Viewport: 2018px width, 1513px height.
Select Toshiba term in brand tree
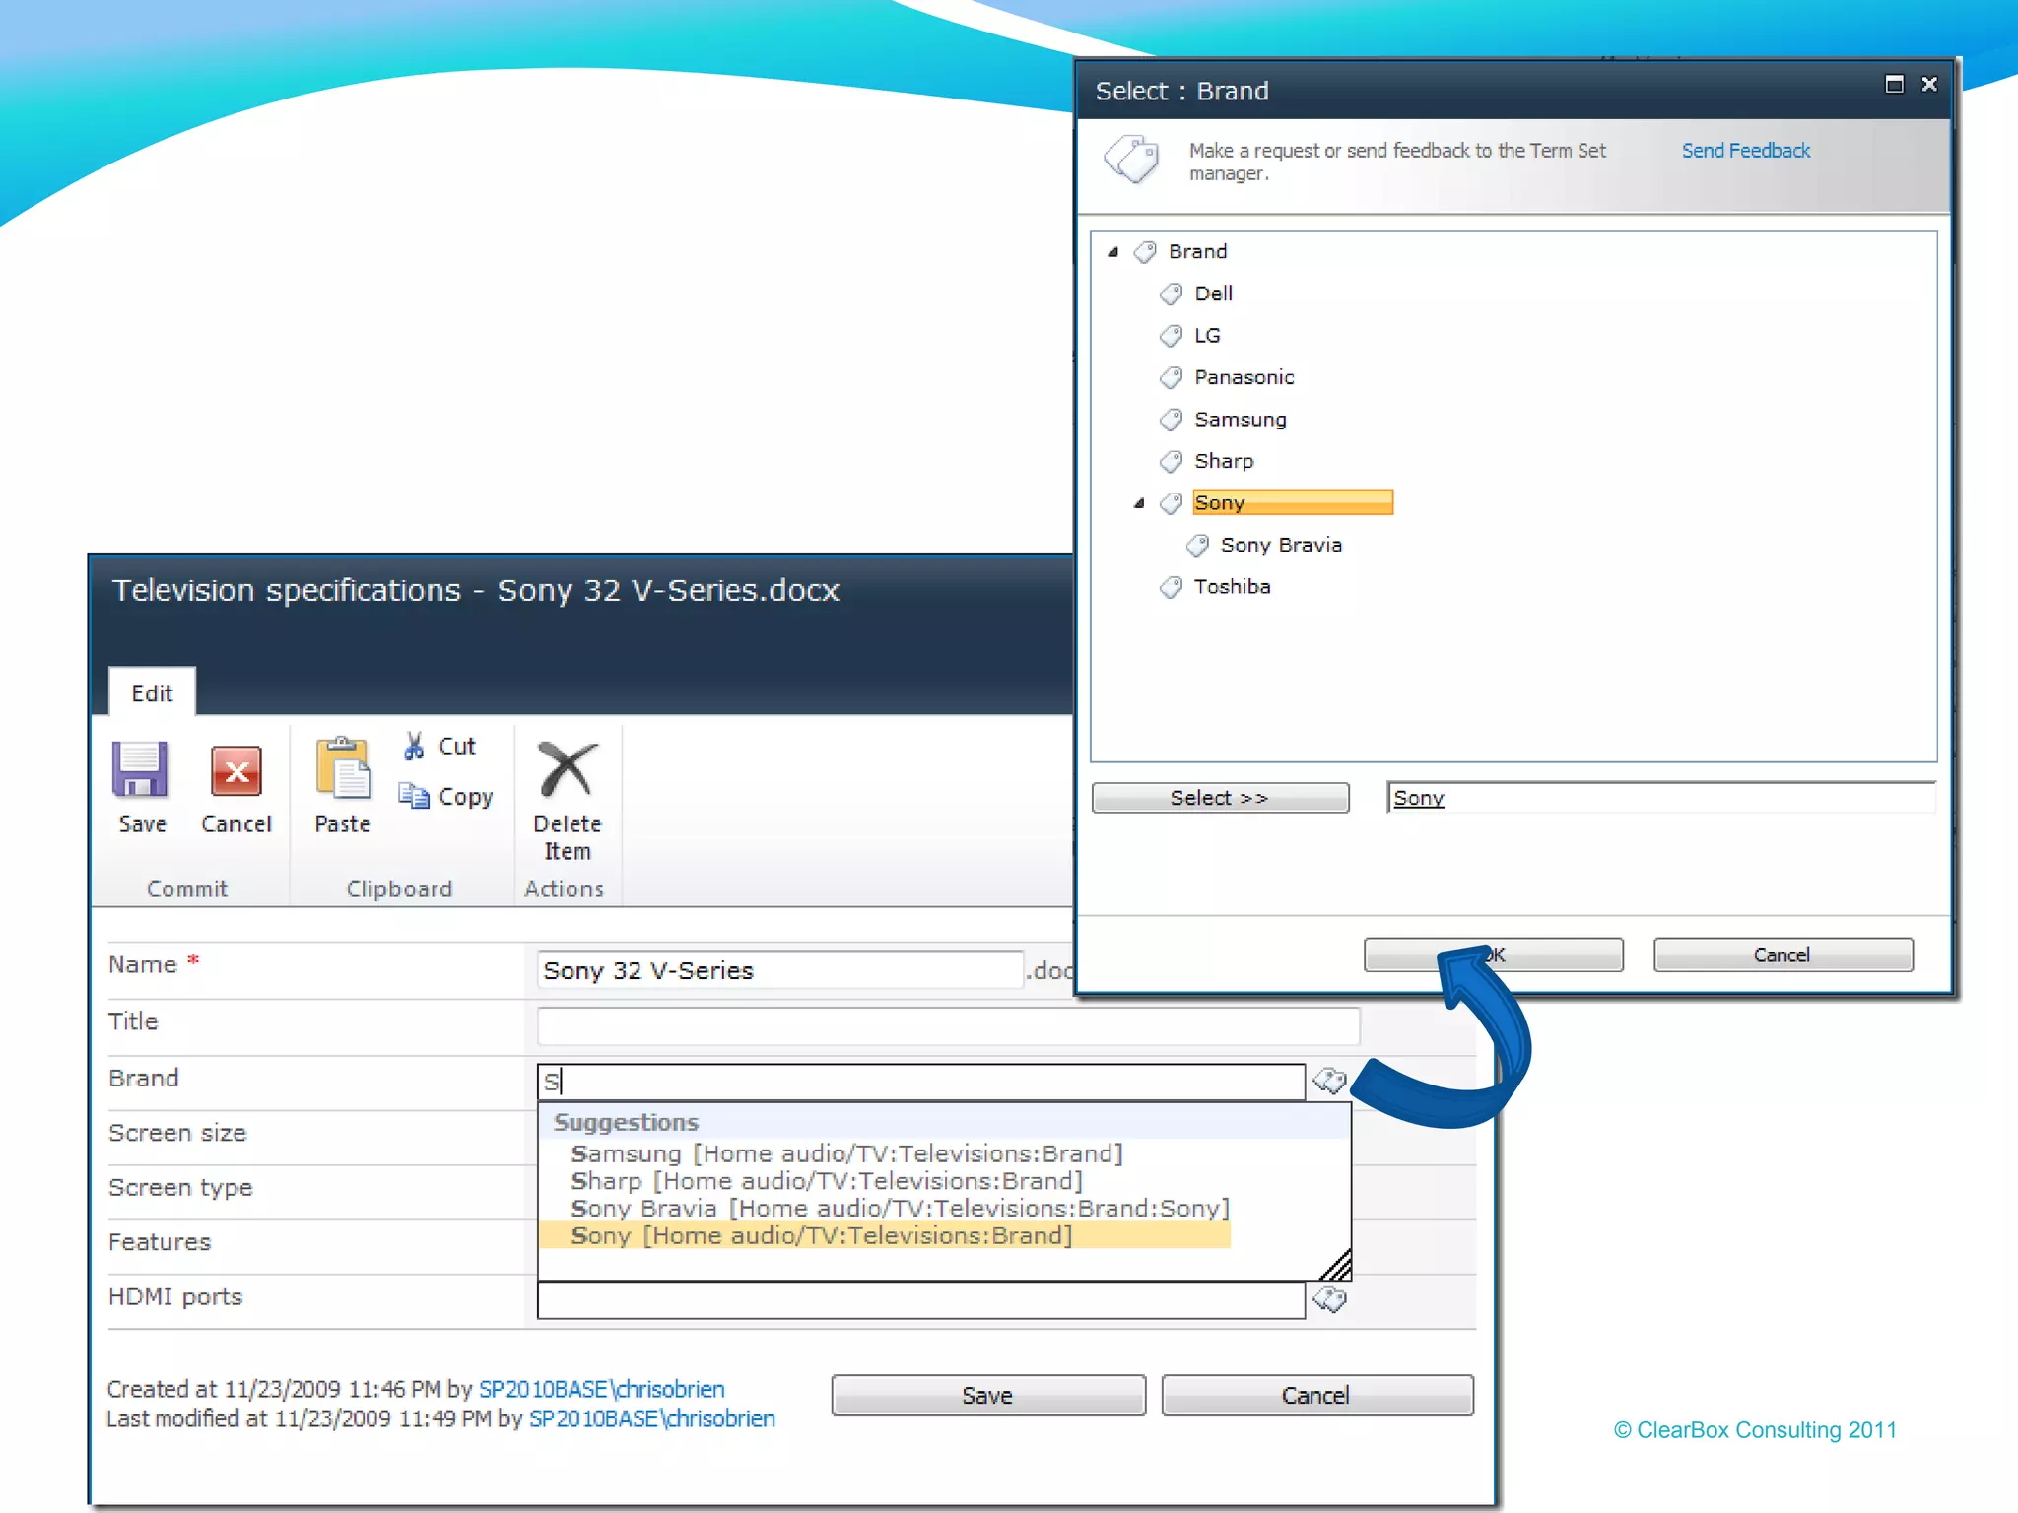click(x=1232, y=587)
